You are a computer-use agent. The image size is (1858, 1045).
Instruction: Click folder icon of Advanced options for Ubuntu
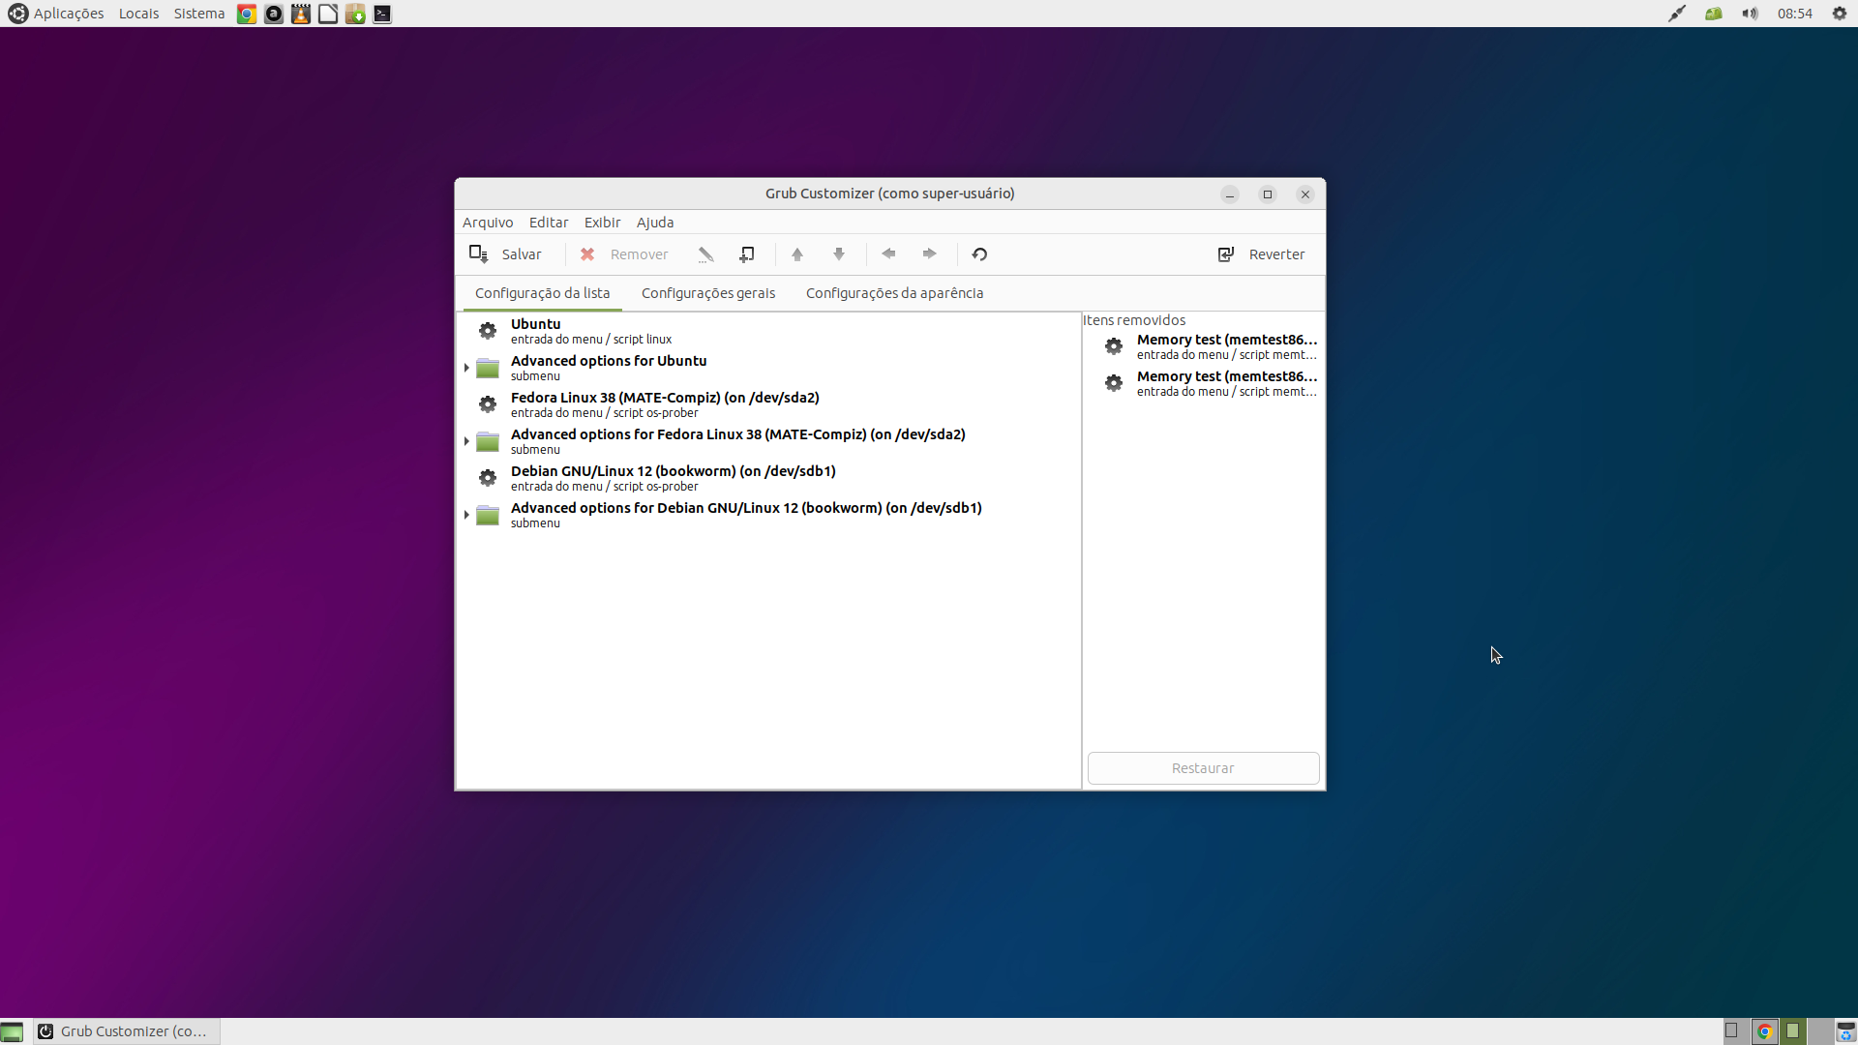point(488,368)
